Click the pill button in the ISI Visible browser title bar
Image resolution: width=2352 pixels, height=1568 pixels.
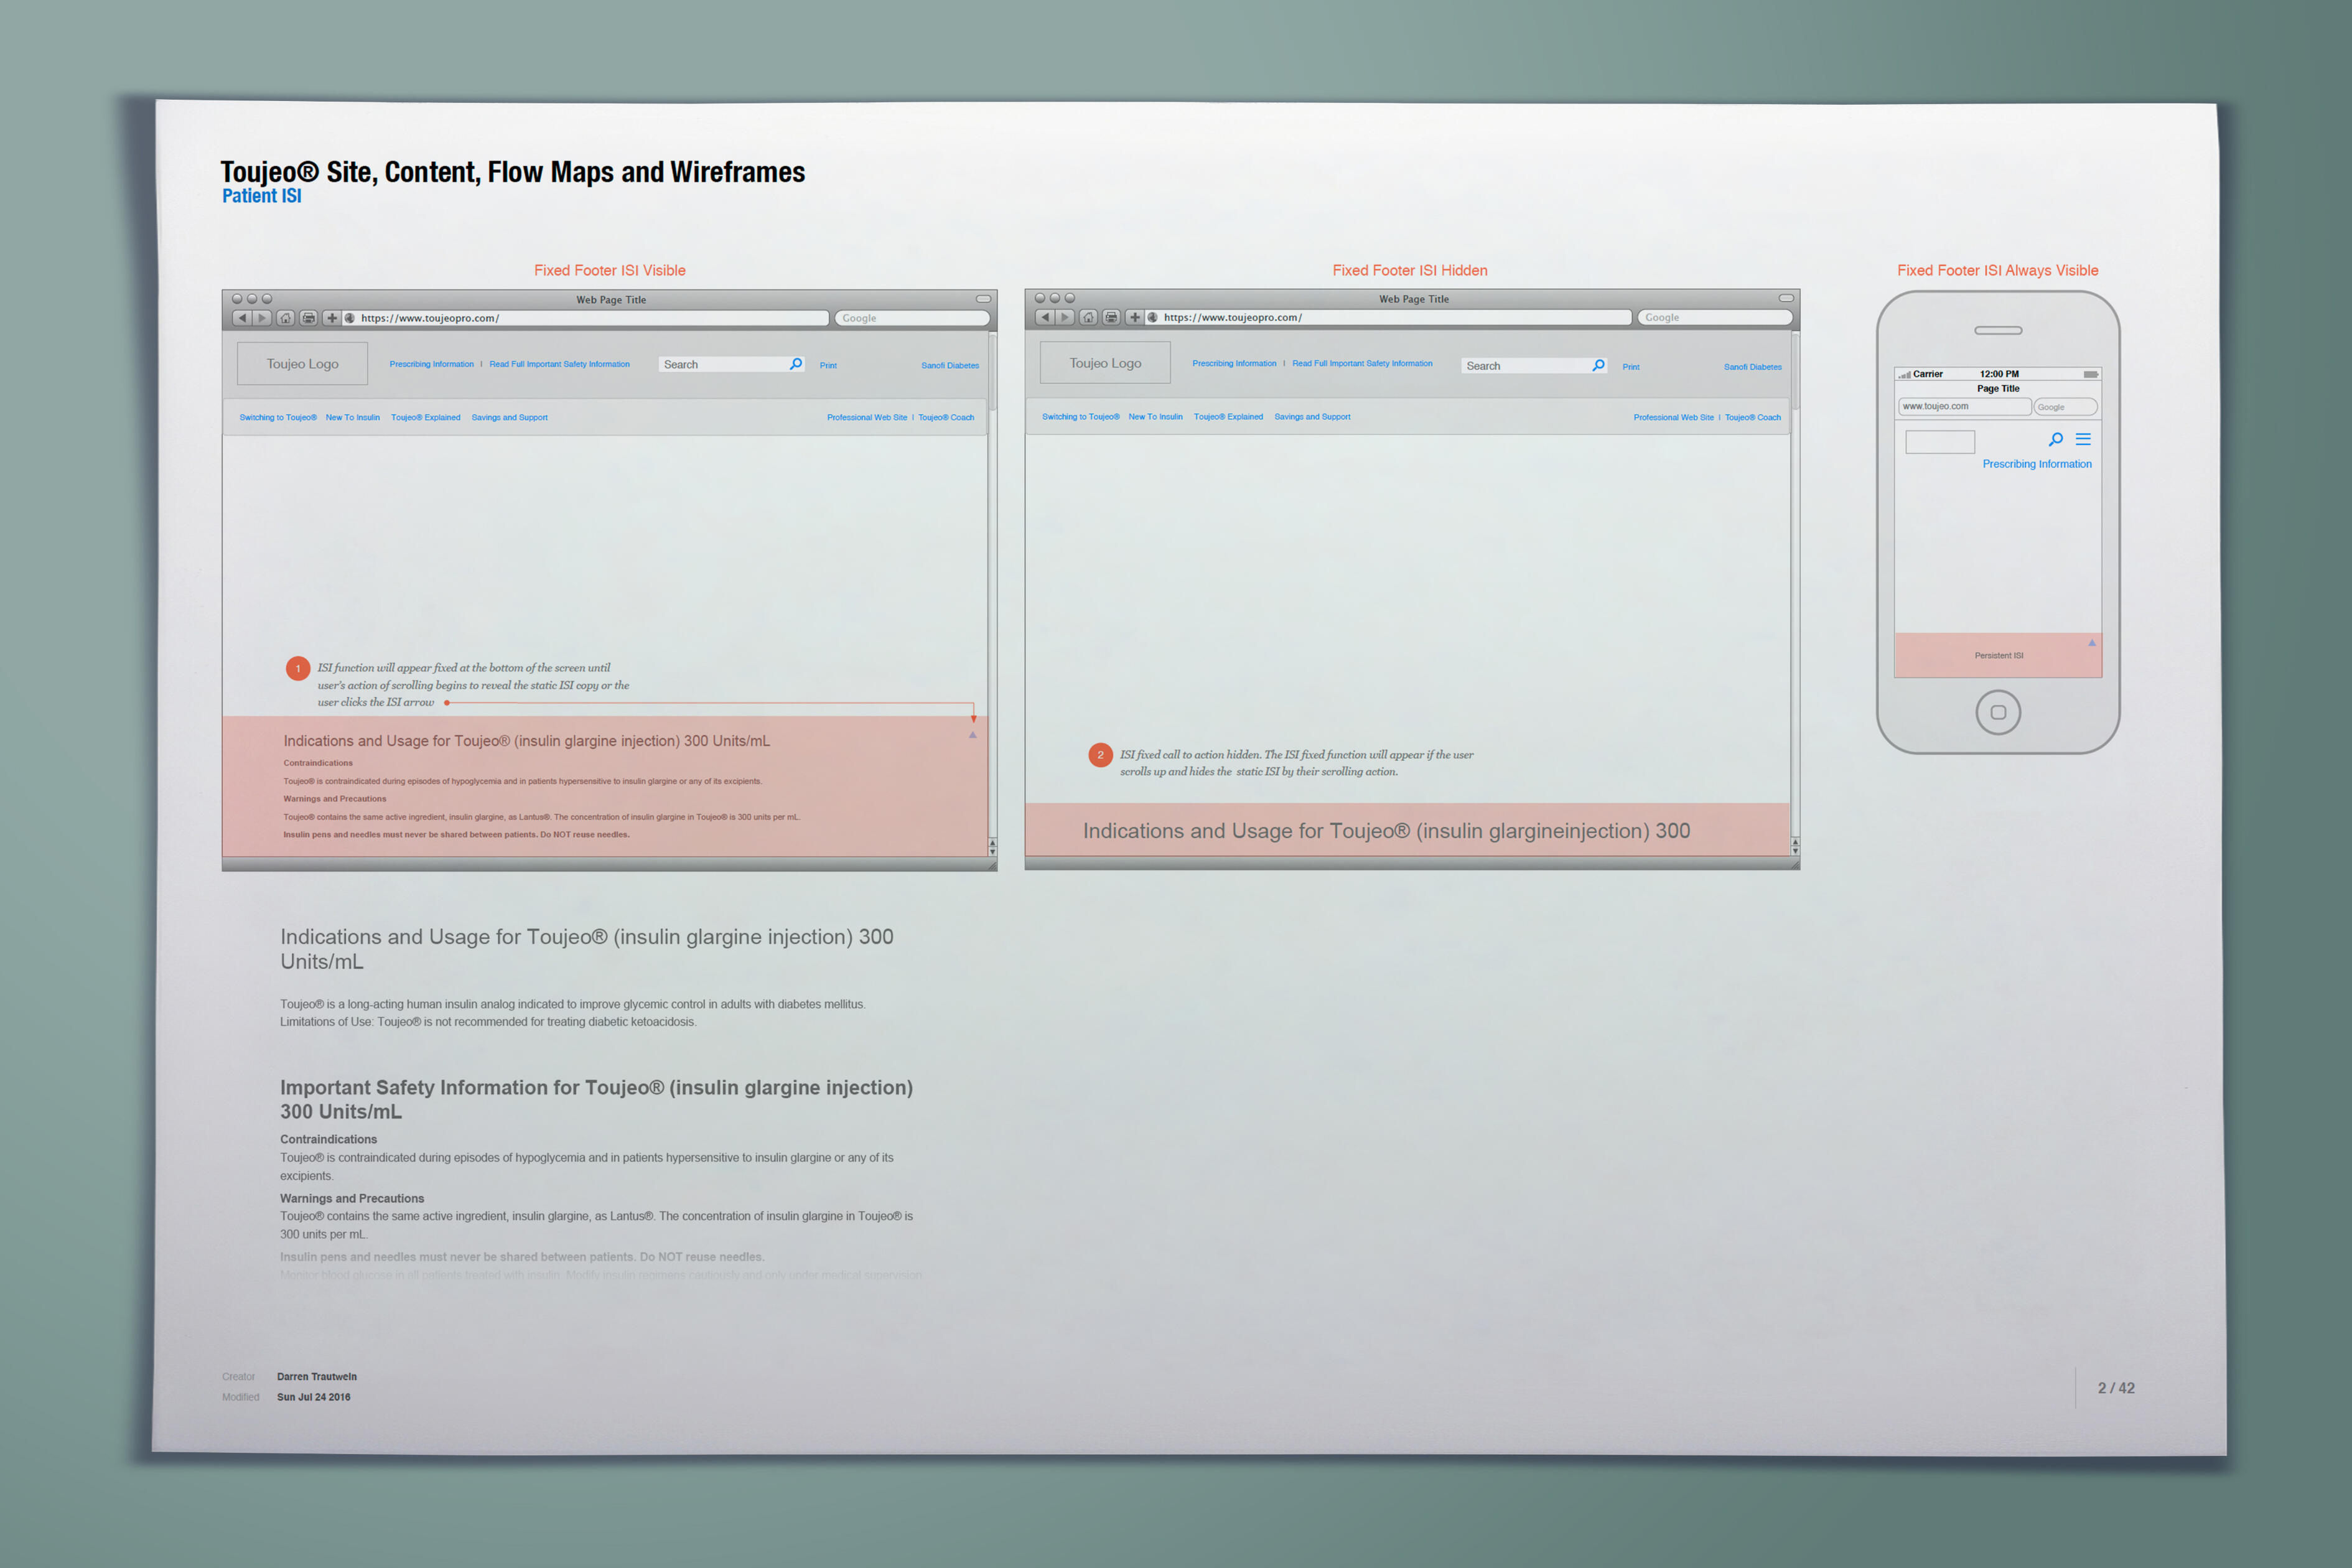pyautogui.click(x=983, y=299)
